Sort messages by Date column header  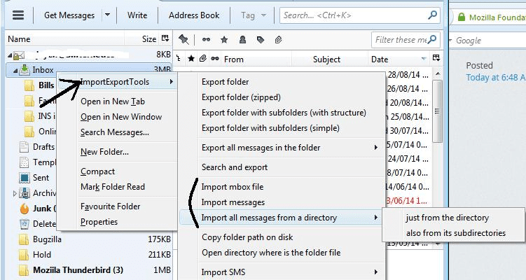(x=380, y=59)
